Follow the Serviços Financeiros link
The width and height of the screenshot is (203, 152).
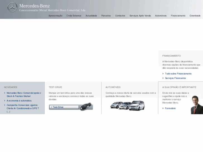[175, 78]
